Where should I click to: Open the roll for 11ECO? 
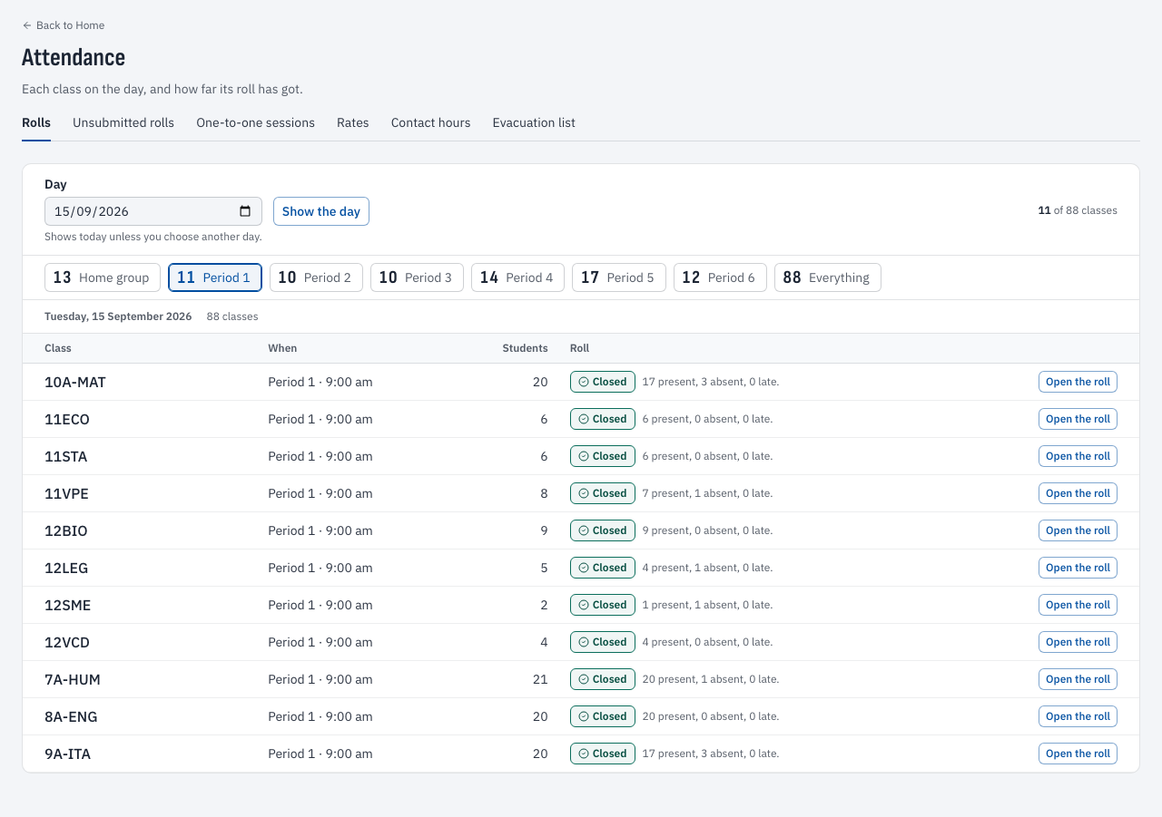click(1078, 419)
